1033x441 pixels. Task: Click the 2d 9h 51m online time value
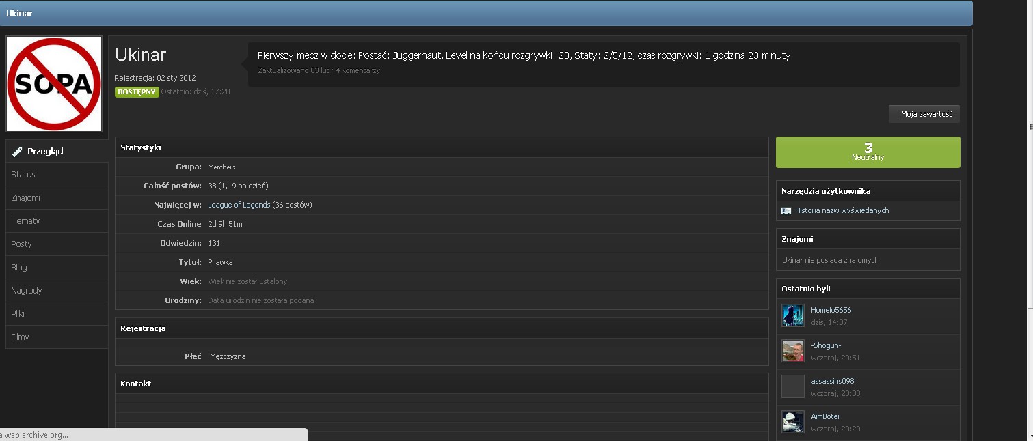[x=225, y=224]
